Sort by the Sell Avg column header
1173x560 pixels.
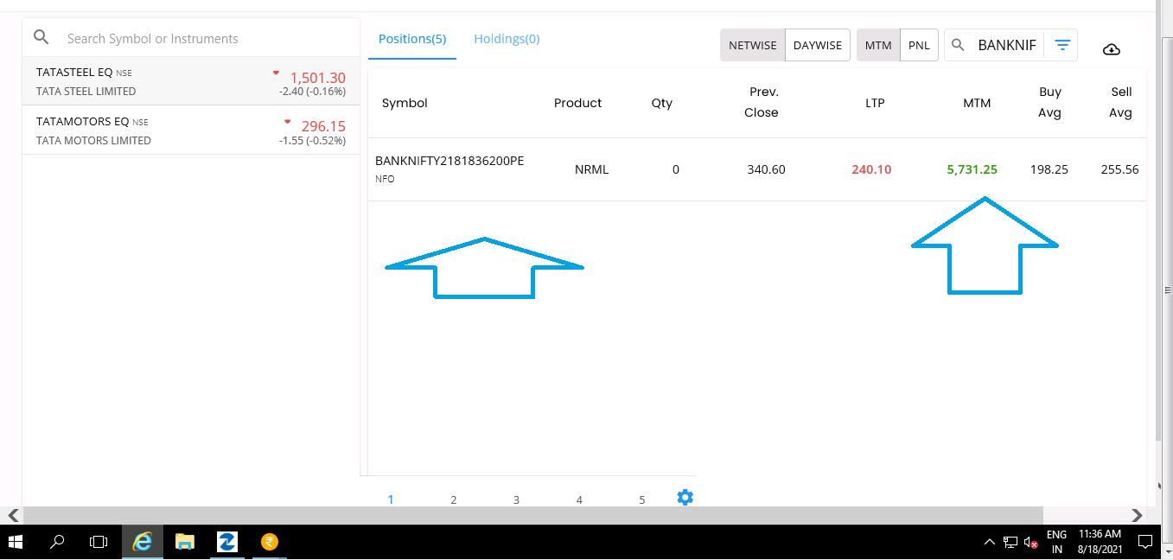1121,102
